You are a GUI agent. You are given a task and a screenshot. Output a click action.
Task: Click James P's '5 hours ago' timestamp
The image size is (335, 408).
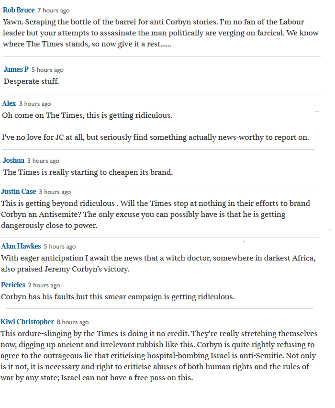[47, 70]
